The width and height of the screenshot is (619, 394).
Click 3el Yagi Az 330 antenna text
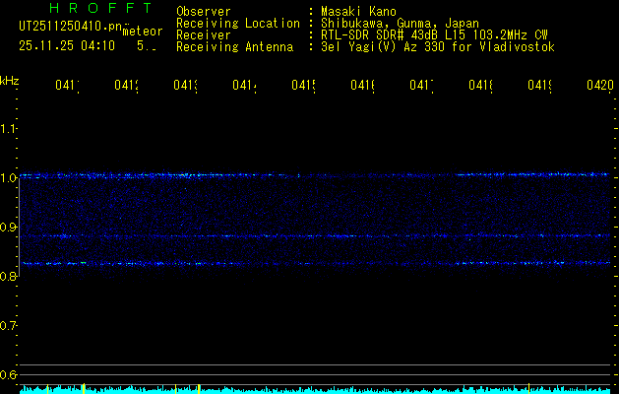pyautogui.click(x=438, y=47)
